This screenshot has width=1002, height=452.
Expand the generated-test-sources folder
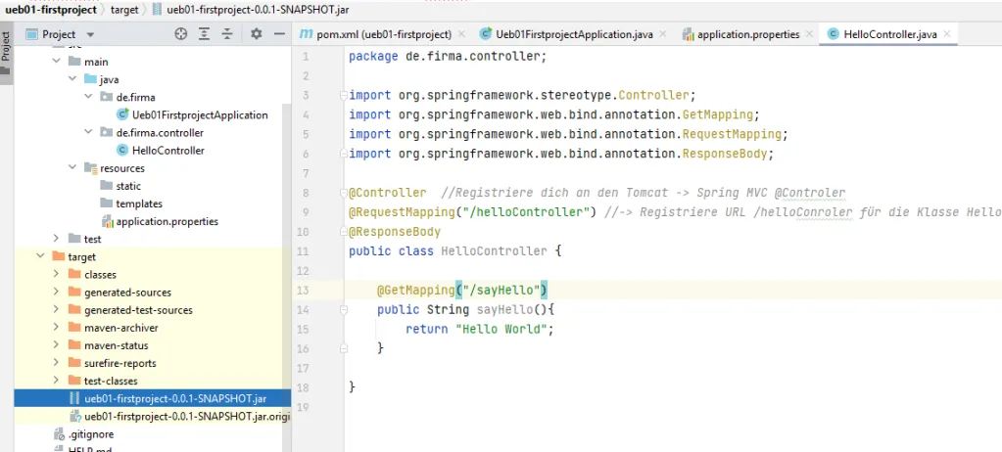(x=57, y=309)
